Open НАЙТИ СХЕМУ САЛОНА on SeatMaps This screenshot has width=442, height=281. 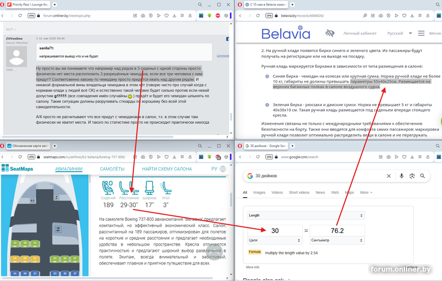coord(167,169)
